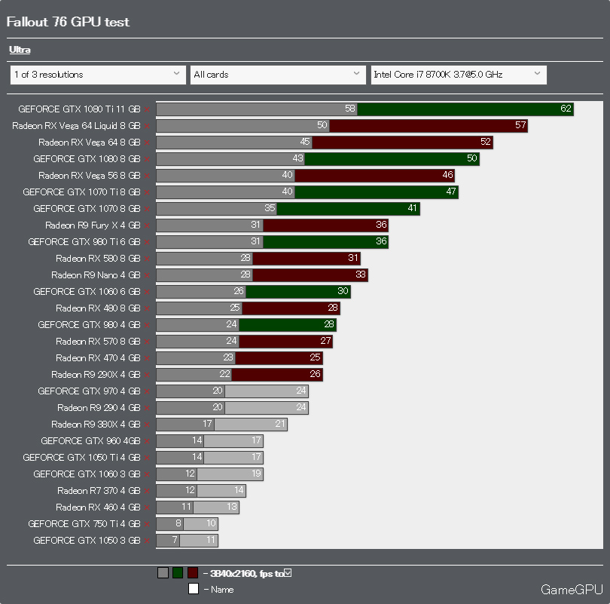The height and width of the screenshot is (604, 610).
Task: Open the '1 of 3 resolutions' dropdown
Action: (x=97, y=75)
